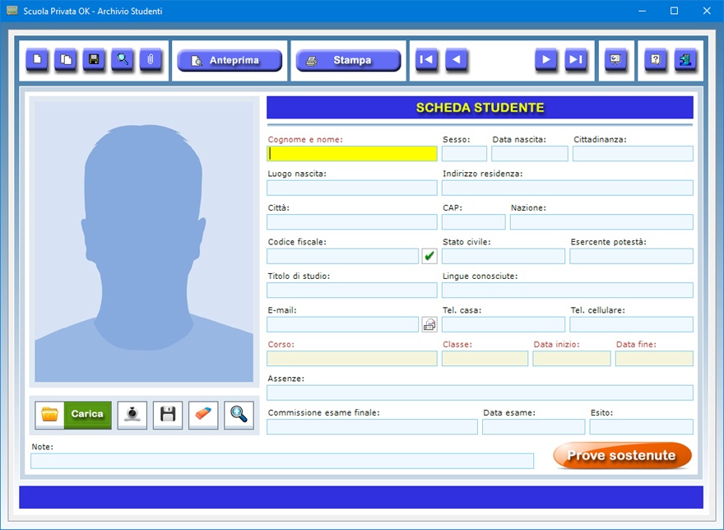Click the new record page icon

coord(37,59)
